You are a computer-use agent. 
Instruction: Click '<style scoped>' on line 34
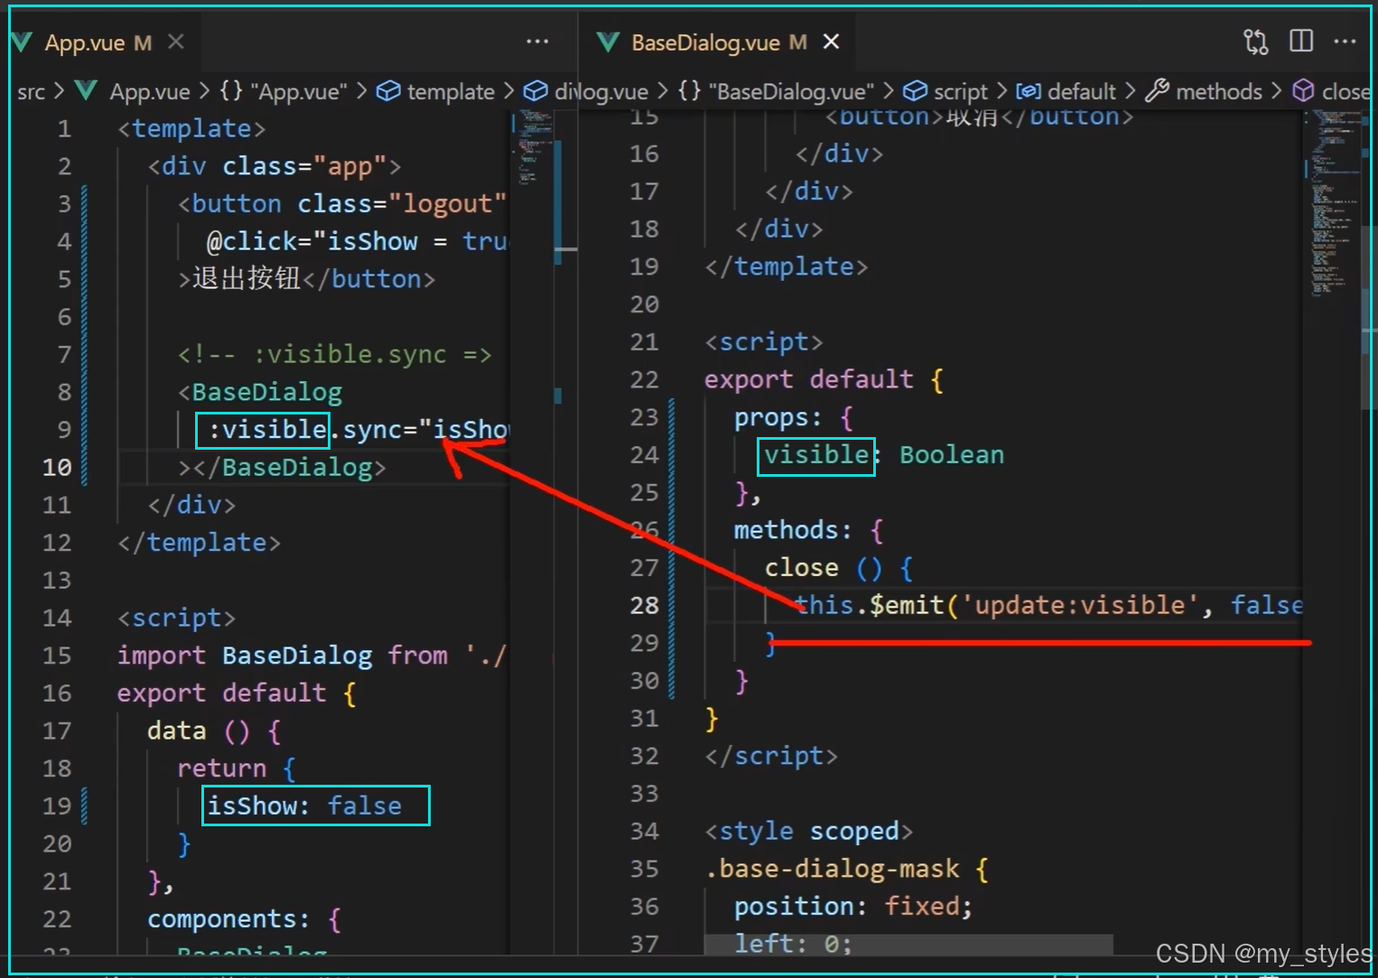click(x=808, y=831)
